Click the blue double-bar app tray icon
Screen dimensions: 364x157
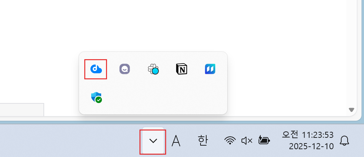pyautogui.click(x=210, y=69)
